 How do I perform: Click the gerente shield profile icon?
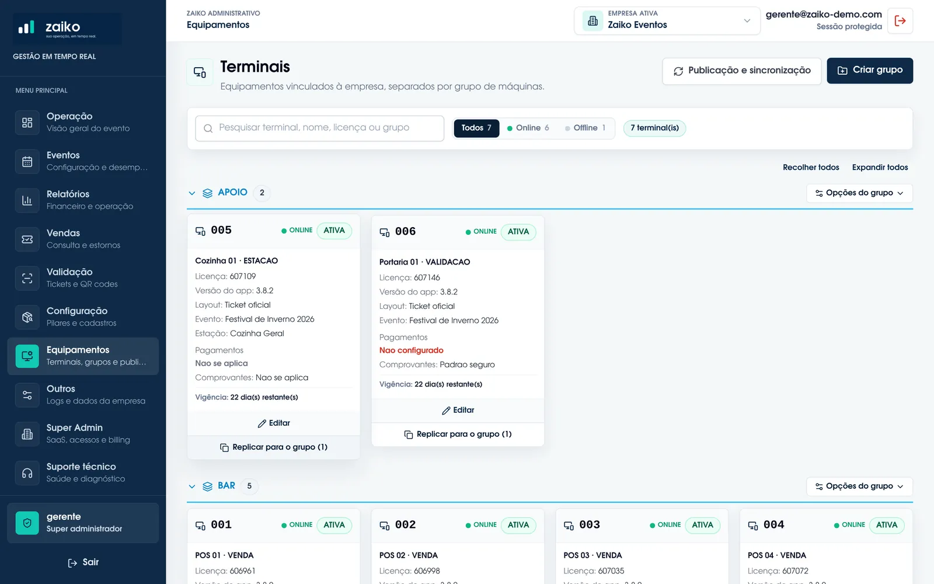27,523
